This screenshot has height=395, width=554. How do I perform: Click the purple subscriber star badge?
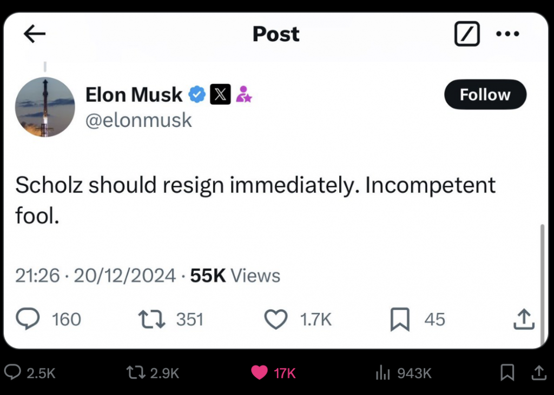[x=243, y=94]
